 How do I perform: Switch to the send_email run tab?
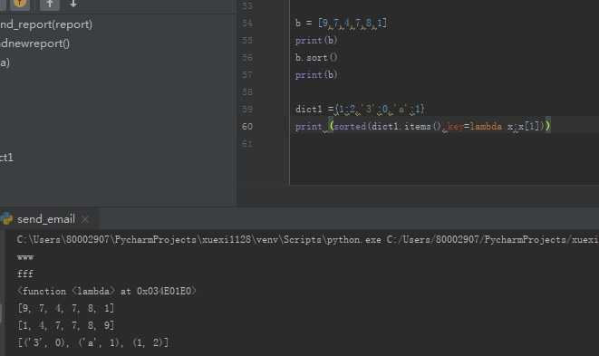(x=46, y=219)
